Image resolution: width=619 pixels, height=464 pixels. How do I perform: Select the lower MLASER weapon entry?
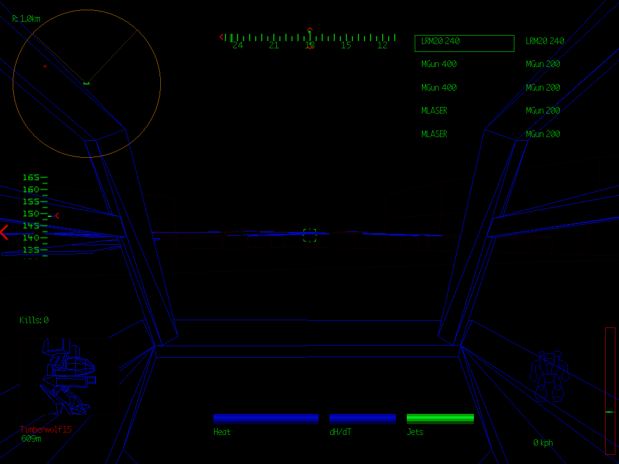click(x=434, y=134)
